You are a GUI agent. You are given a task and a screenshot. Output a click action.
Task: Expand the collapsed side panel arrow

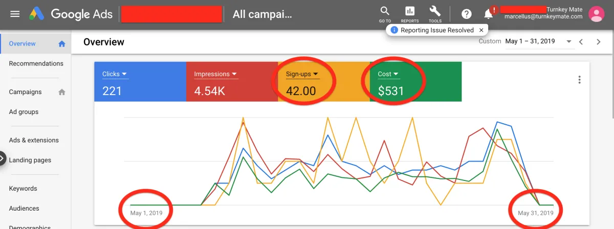(x=2, y=158)
